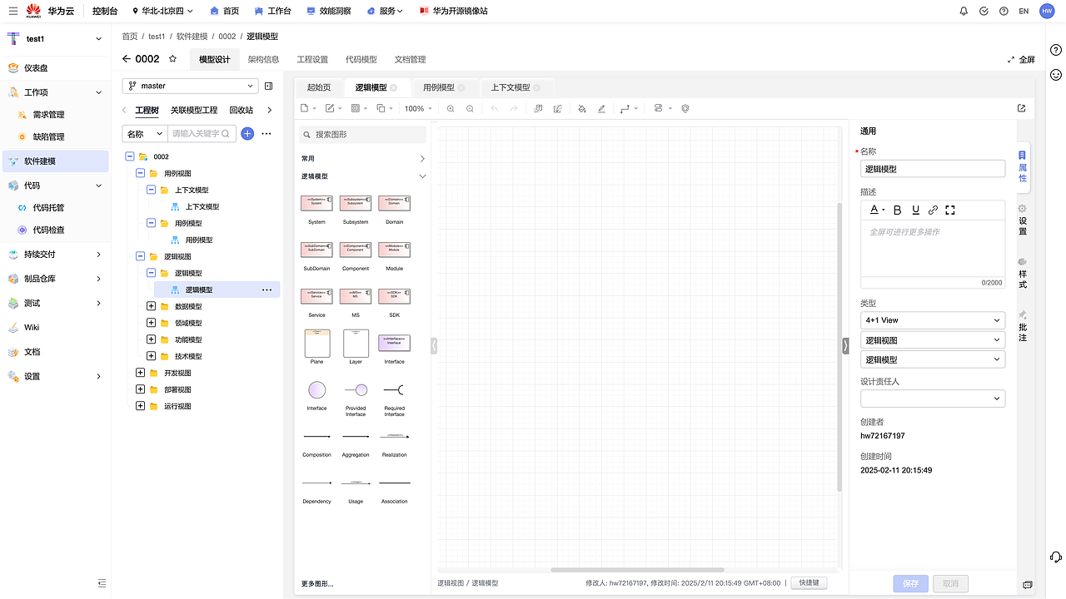The height and width of the screenshot is (599, 1066).
Task: Collapse the left navigation menu icon
Action: (102, 582)
